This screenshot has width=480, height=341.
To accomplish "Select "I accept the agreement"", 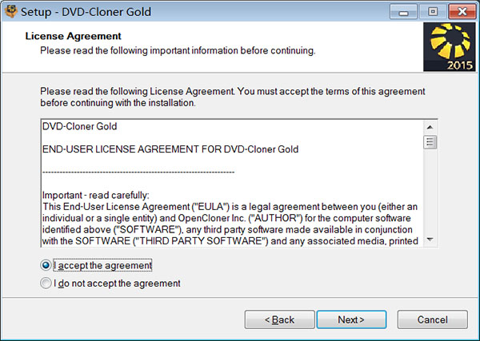I will coord(46,265).
